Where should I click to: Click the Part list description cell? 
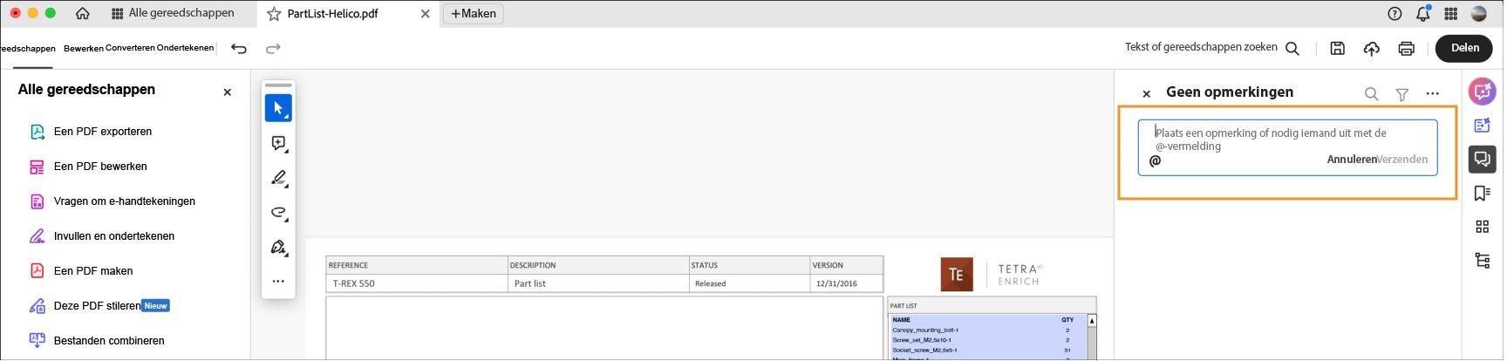598,283
